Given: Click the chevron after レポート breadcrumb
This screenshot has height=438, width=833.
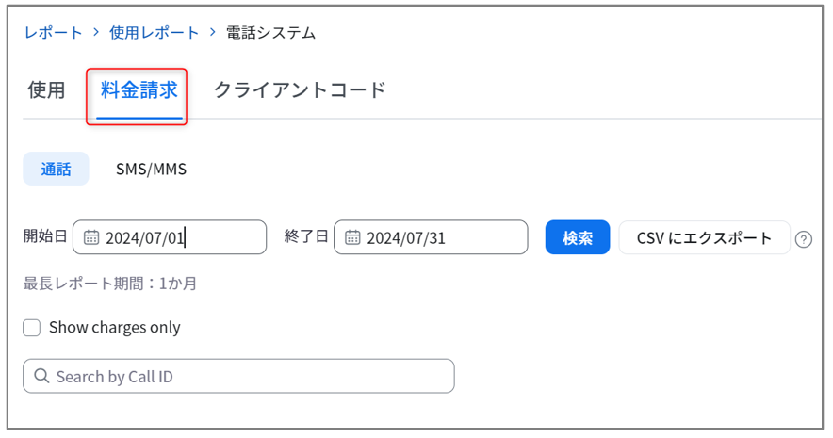Looking at the screenshot, I should (96, 32).
